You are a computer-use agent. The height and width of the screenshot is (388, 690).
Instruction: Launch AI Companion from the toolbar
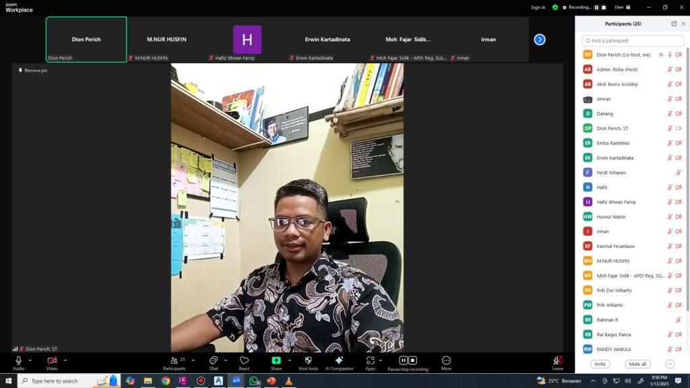tap(339, 361)
